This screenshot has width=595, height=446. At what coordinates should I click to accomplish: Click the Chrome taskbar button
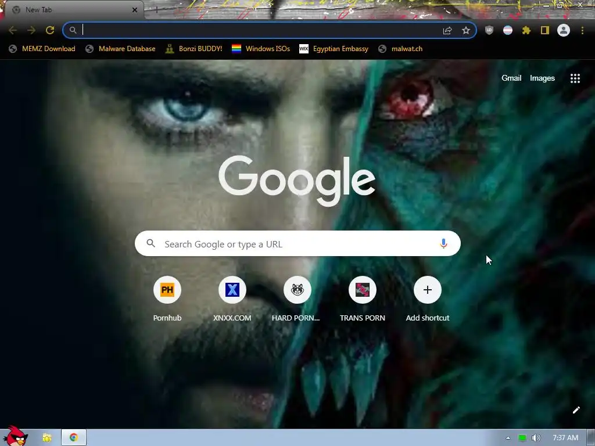coord(74,438)
